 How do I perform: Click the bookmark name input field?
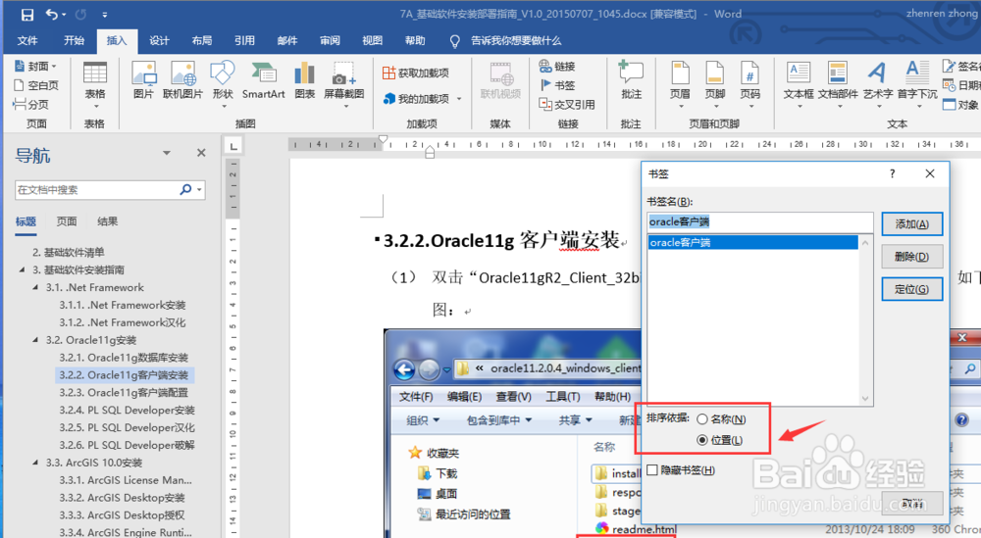(x=759, y=221)
